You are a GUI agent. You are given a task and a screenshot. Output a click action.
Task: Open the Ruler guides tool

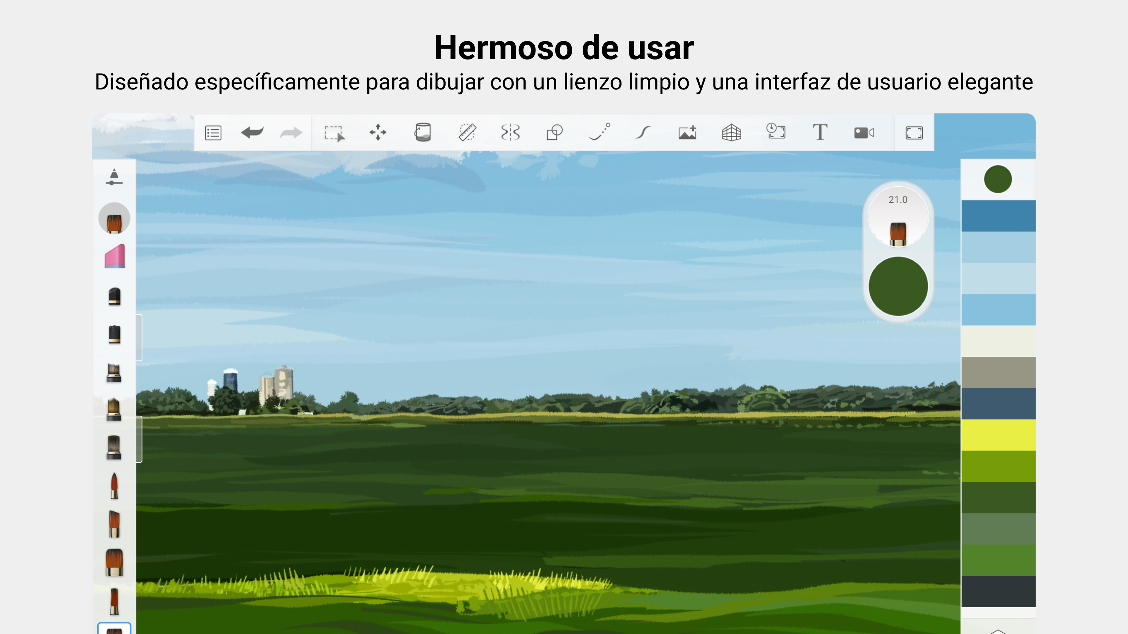[x=467, y=132]
